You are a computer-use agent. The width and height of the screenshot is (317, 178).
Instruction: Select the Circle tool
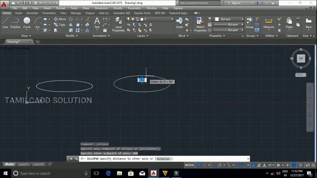point(27,23)
